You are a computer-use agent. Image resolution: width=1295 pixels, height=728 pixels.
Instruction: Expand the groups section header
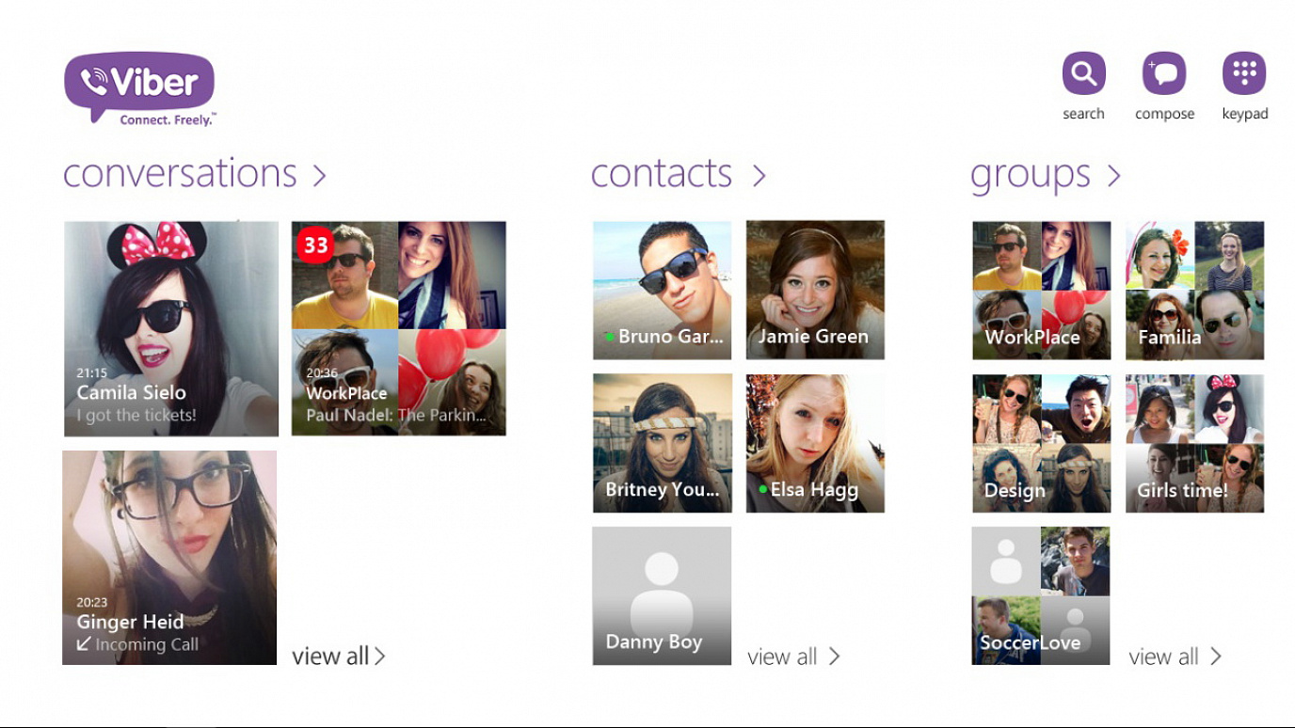pyautogui.click(x=1045, y=174)
